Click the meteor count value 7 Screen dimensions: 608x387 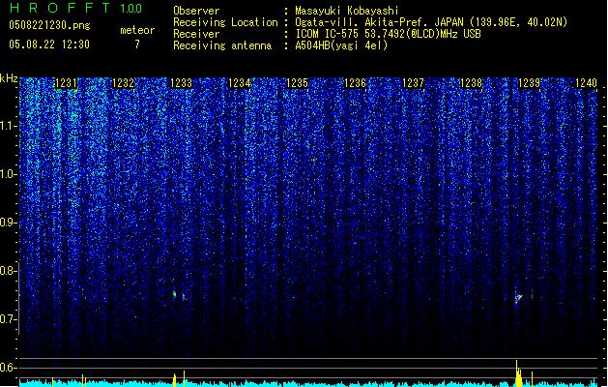(x=137, y=45)
